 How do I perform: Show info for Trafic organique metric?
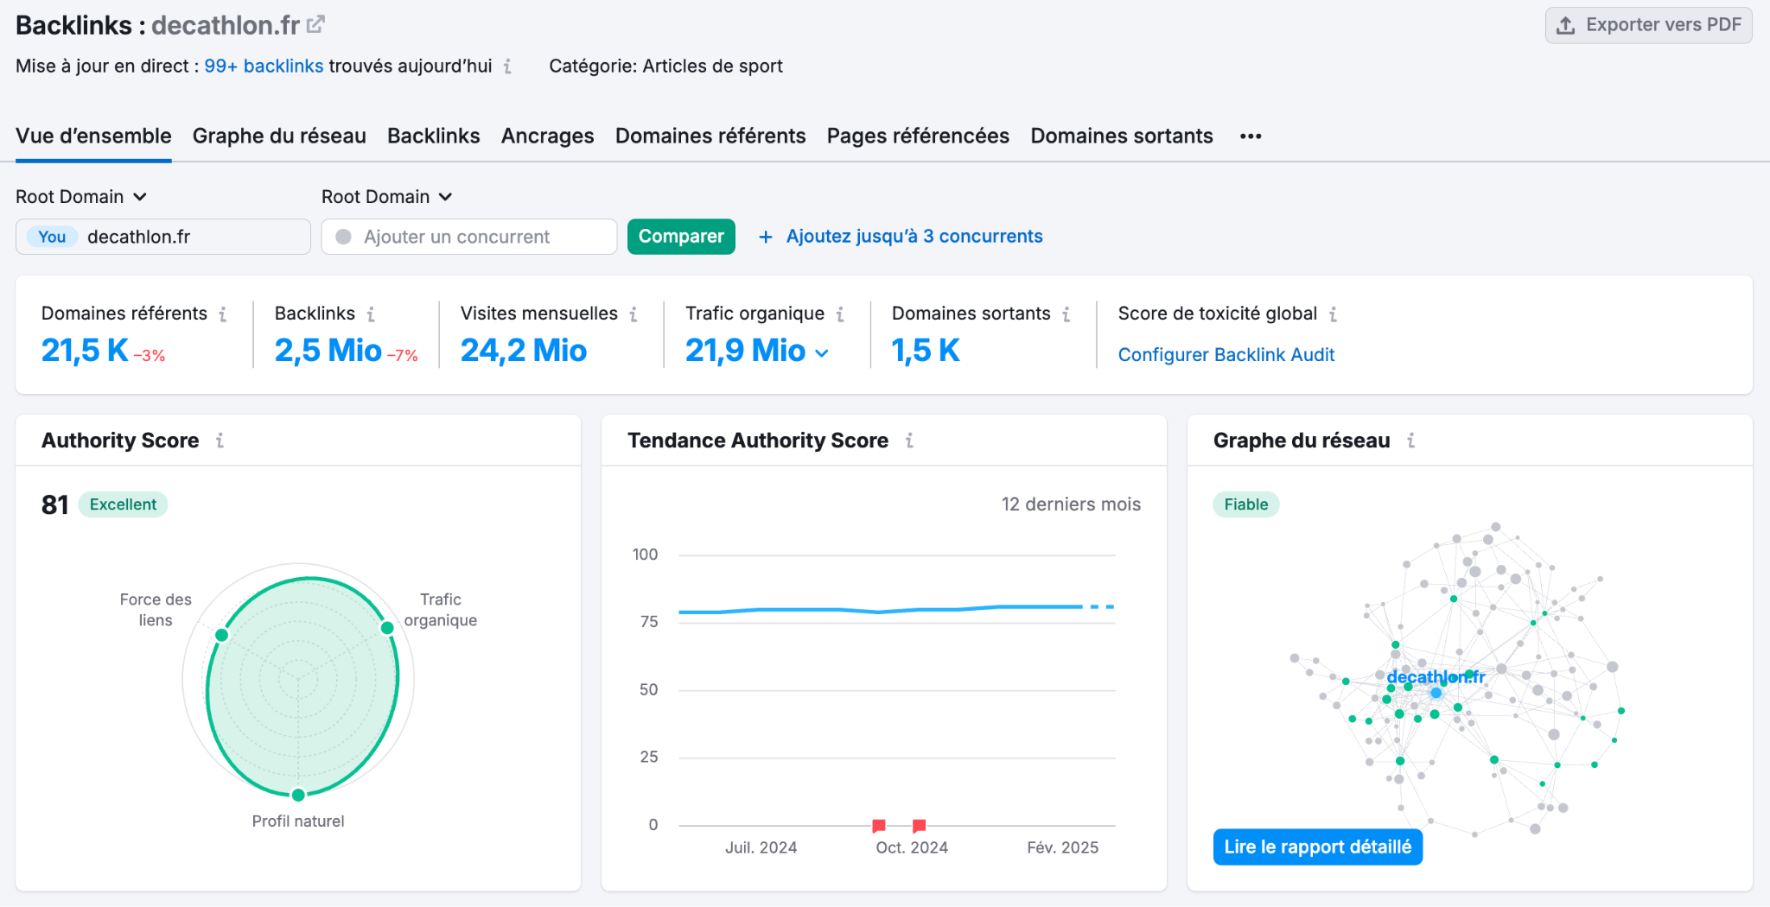tap(840, 314)
